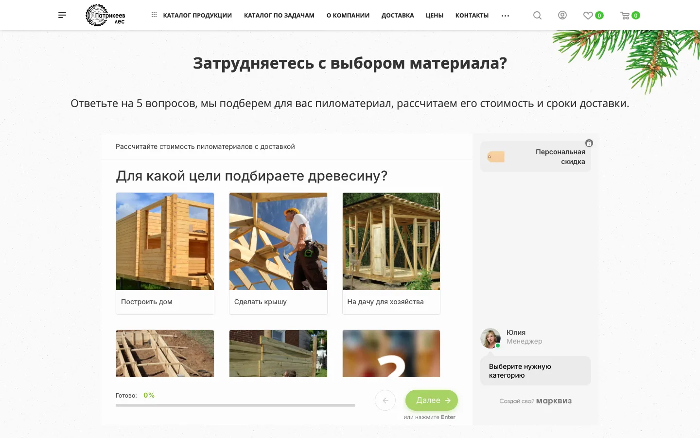
Task: Click the roof builder photo
Action: click(x=278, y=241)
